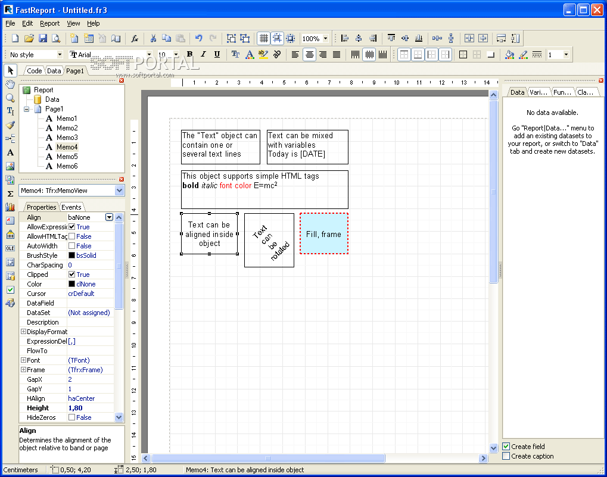This screenshot has width=607, height=477.
Task: Undo the last action
Action: coord(198,38)
